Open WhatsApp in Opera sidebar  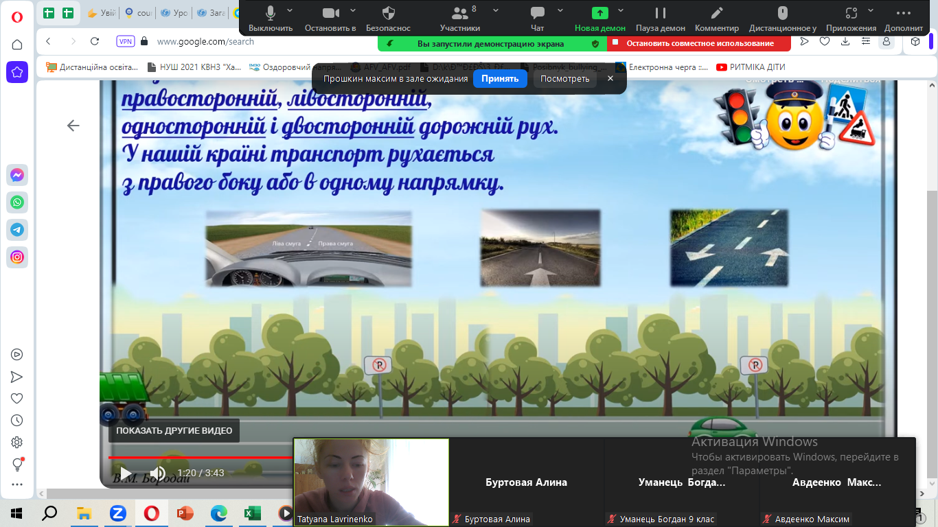[x=17, y=202]
